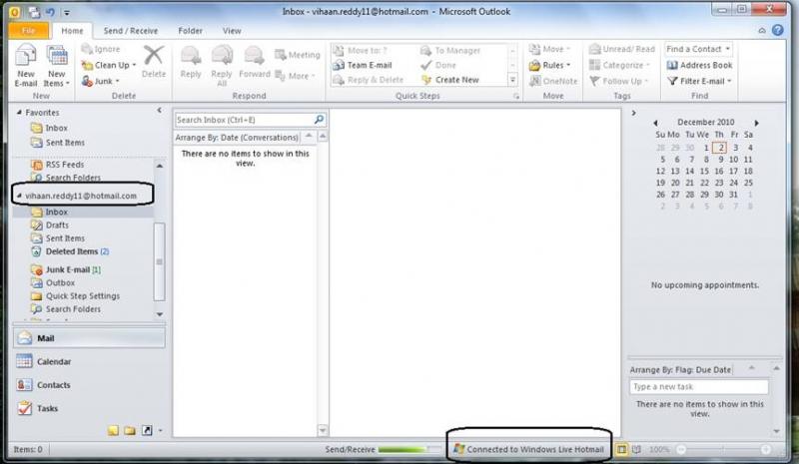Open Tasks in navigation pane
This screenshot has height=464, width=799.
pos(89,408)
